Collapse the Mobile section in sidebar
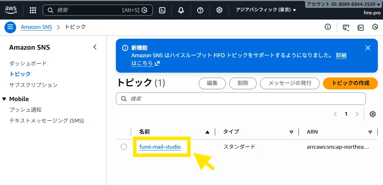Image resolution: width=383 pixels, height=185 pixels. pyautogui.click(x=4, y=99)
